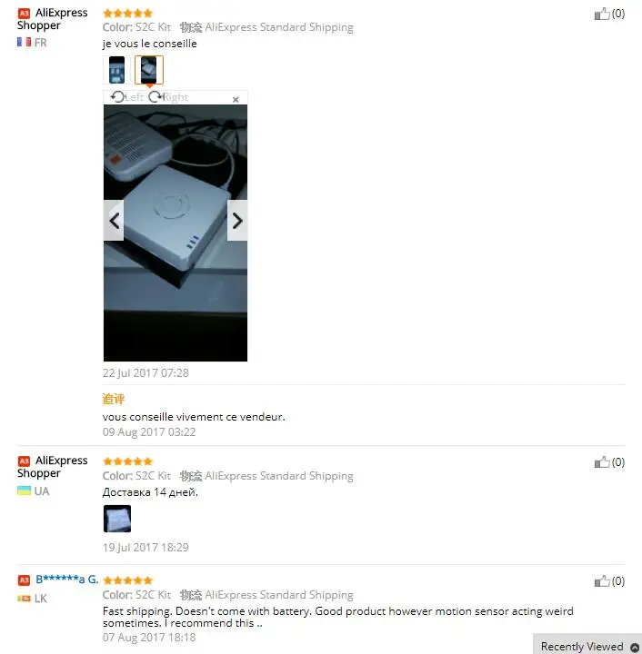Rotate the review photo right
Viewport: 642px width, 654px height.
168,97
